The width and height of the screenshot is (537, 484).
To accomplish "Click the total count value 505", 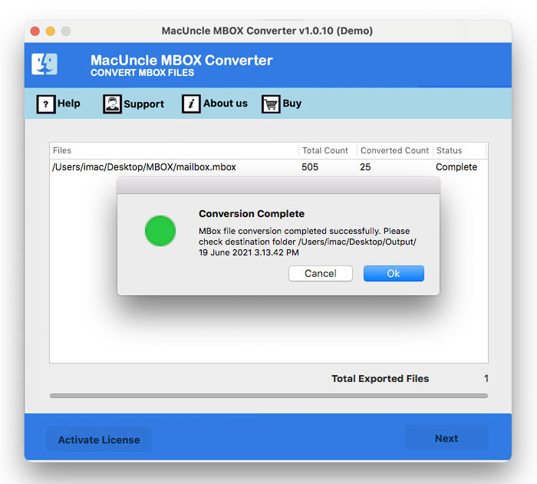I will [310, 166].
